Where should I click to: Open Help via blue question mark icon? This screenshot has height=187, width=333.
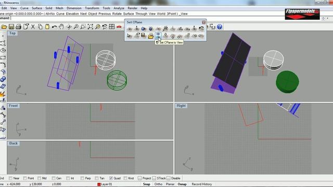click(x=220, y=26)
